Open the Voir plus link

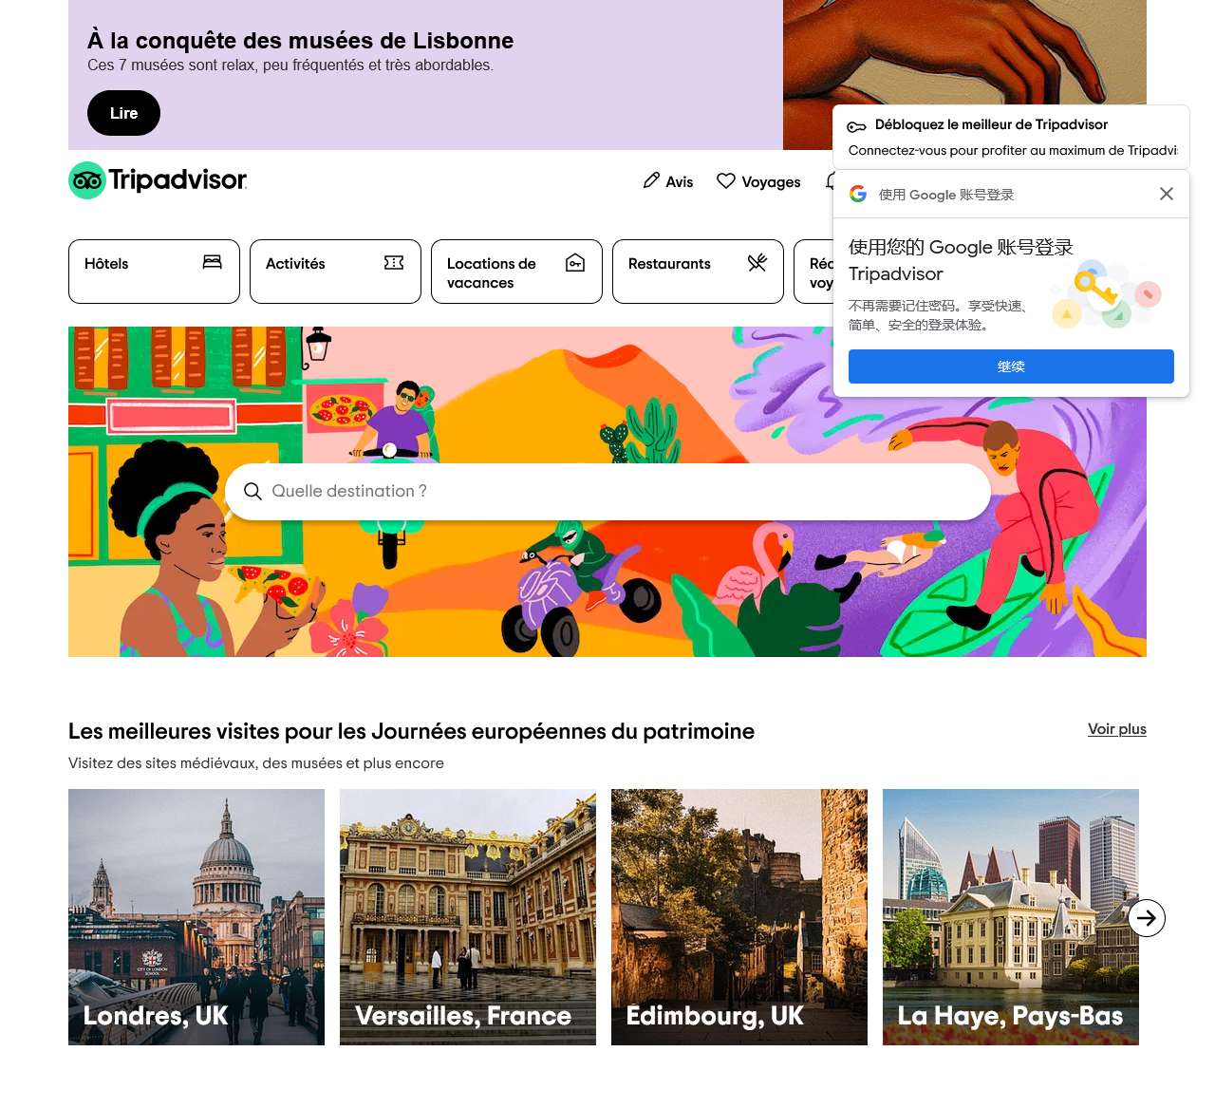point(1117,729)
